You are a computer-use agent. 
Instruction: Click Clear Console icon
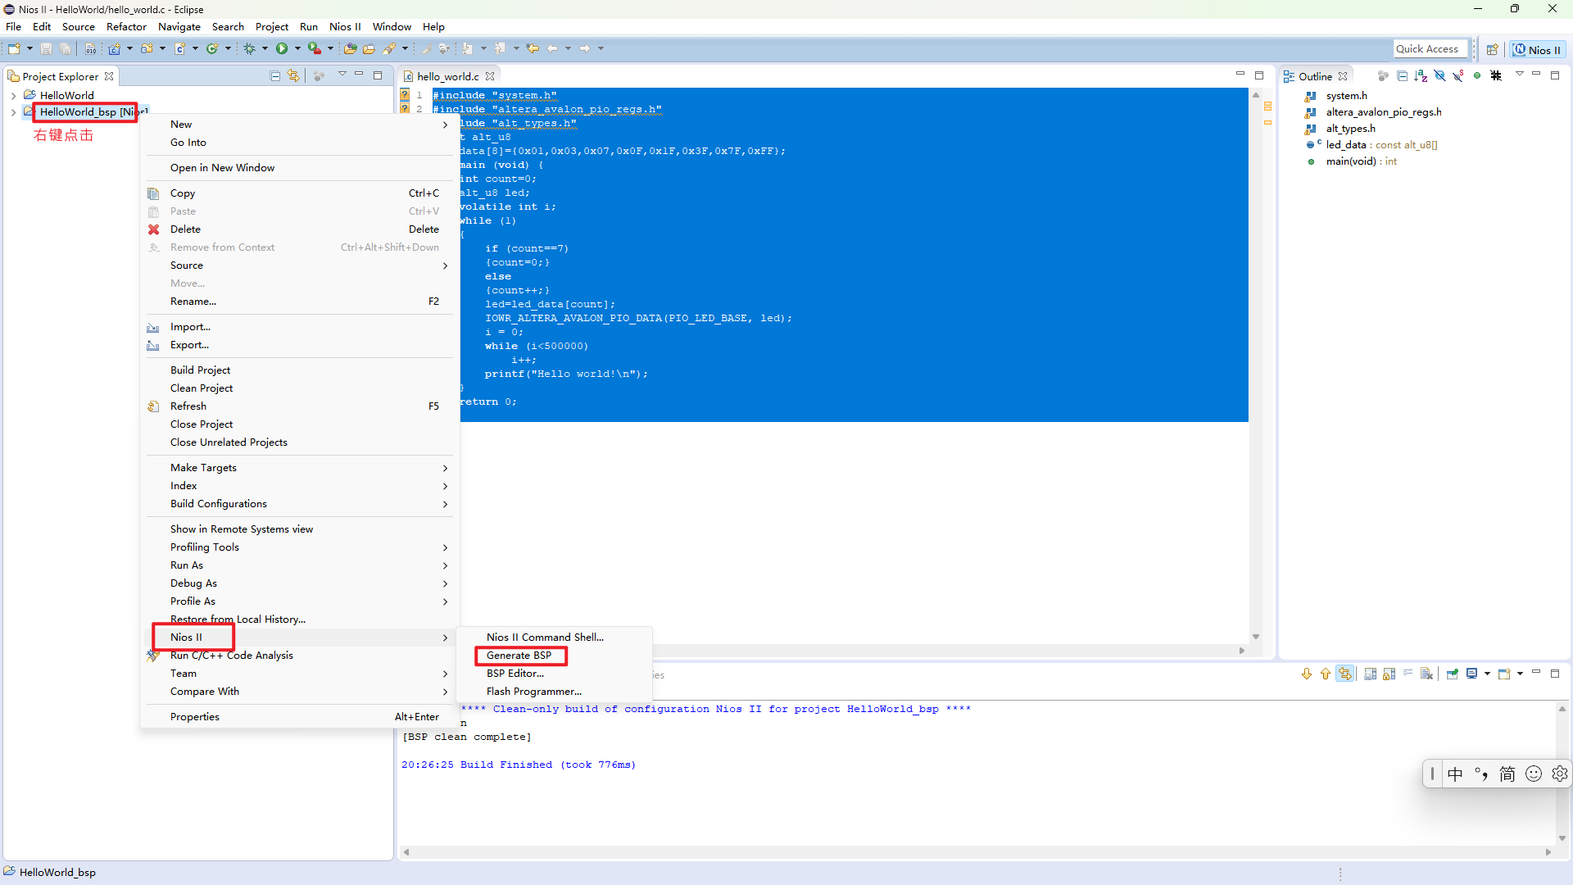coord(1426,674)
